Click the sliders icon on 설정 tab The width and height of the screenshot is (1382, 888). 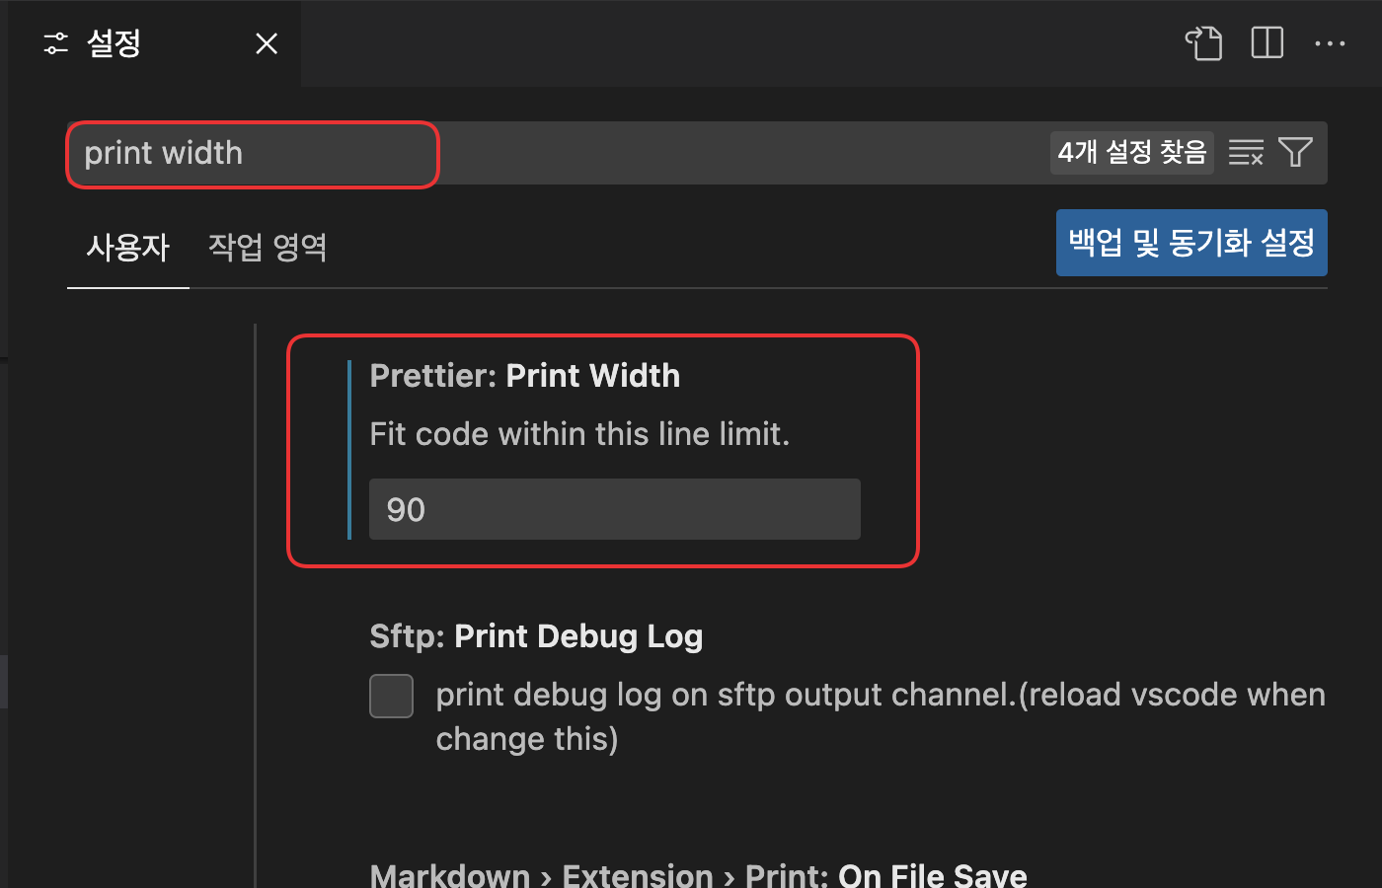(56, 43)
